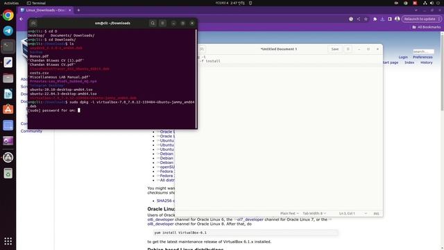The height and width of the screenshot is (250, 444).
Task: Click the sudo password prompt in terminal
Action: point(54,110)
